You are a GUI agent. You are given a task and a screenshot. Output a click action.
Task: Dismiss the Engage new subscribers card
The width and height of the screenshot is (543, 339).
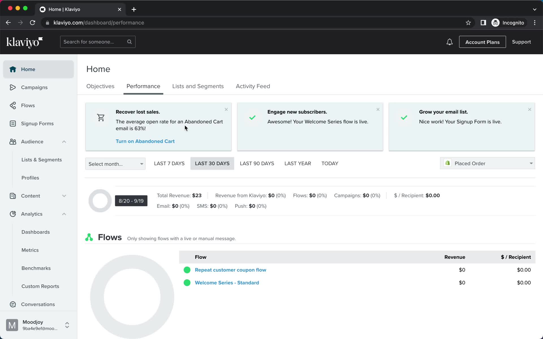tap(378, 109)
